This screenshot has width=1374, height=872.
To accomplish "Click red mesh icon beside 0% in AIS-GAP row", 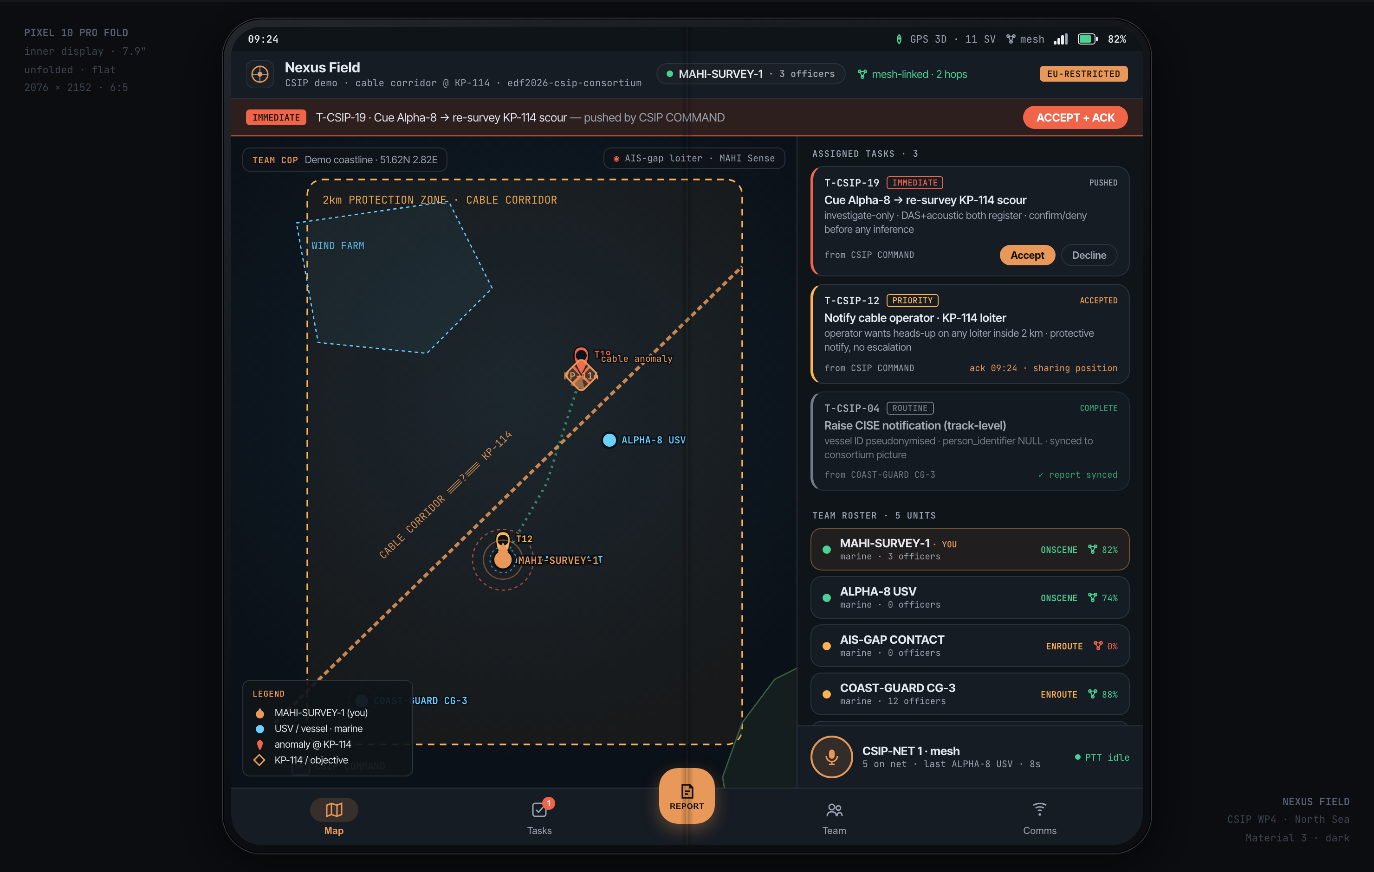I will pyautogui.click(x=1098, y=646).
